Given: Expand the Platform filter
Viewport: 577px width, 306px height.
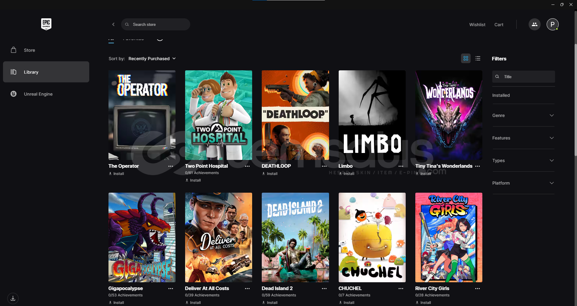Looking at the screenshot, I should coord(524,183).
